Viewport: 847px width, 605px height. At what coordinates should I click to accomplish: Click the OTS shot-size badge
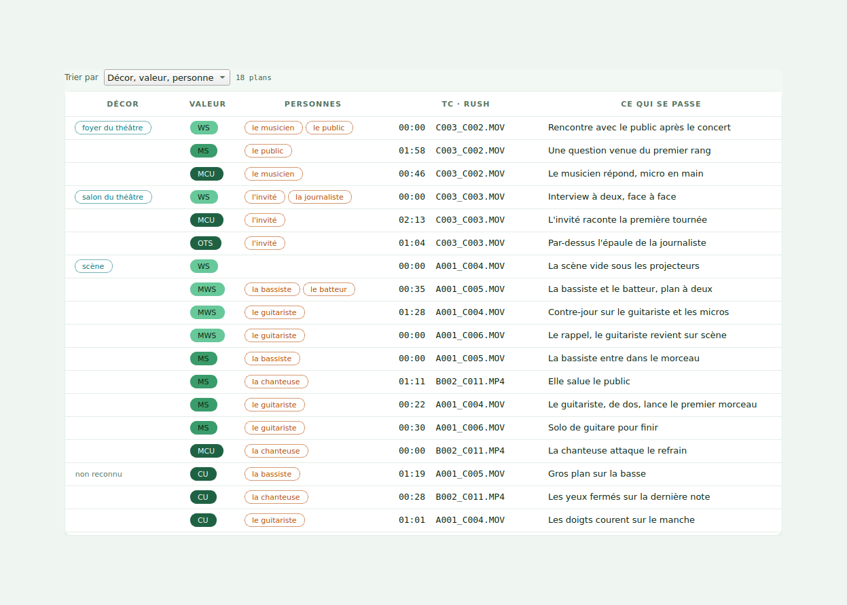206,243
